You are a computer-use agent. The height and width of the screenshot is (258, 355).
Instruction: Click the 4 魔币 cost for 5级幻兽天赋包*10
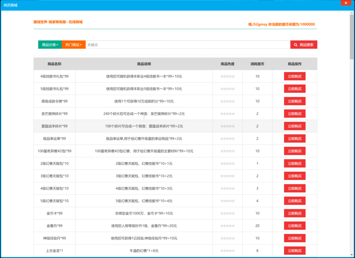tap(257, 201)
